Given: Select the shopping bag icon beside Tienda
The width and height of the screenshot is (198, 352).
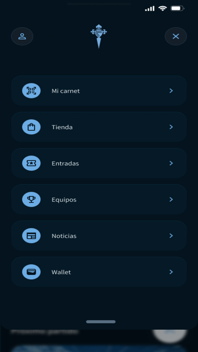Looking at the screenshot, I should 31,127.
